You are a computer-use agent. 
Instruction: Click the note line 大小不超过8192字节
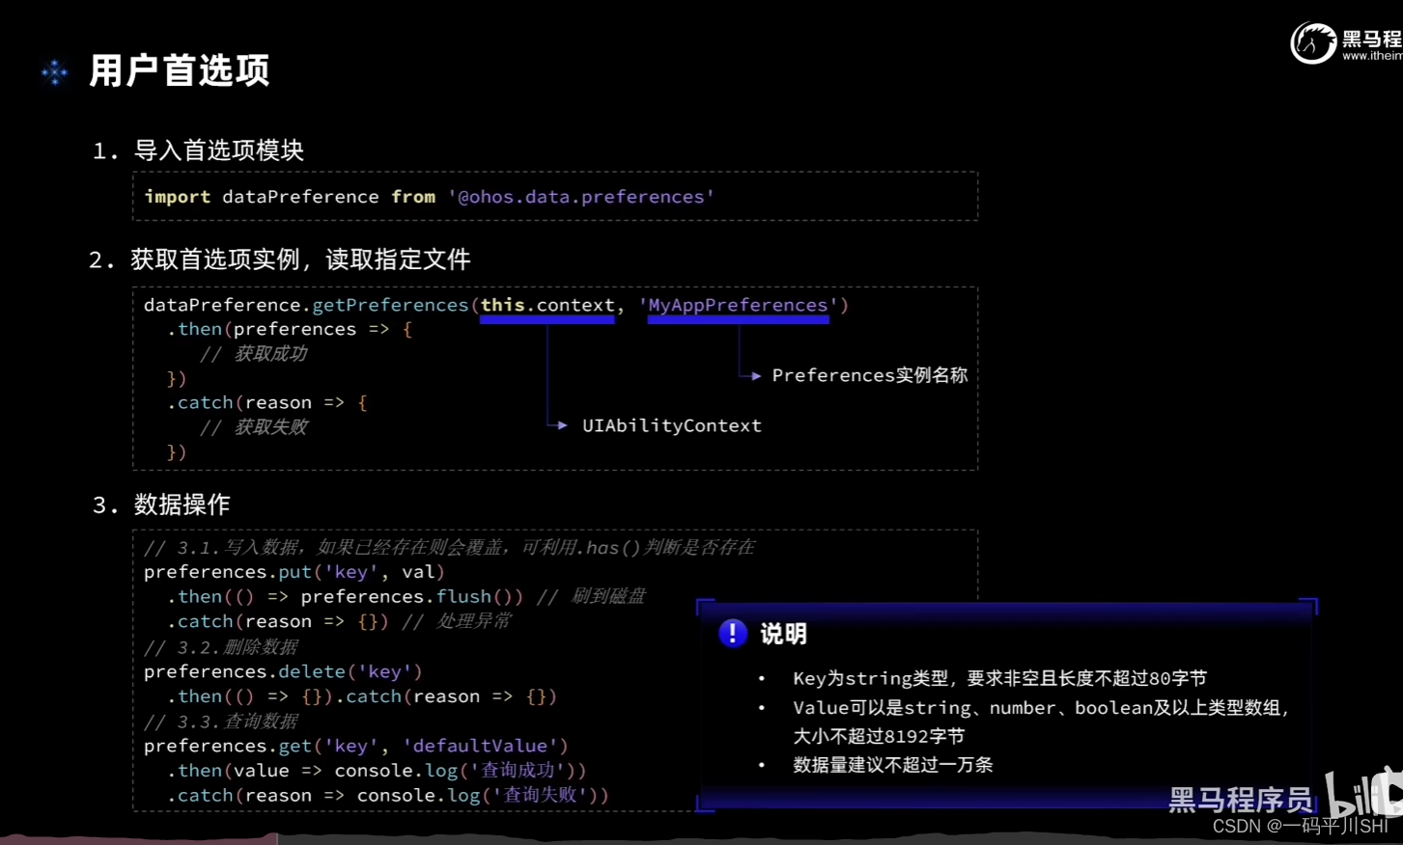click(879, 736)
